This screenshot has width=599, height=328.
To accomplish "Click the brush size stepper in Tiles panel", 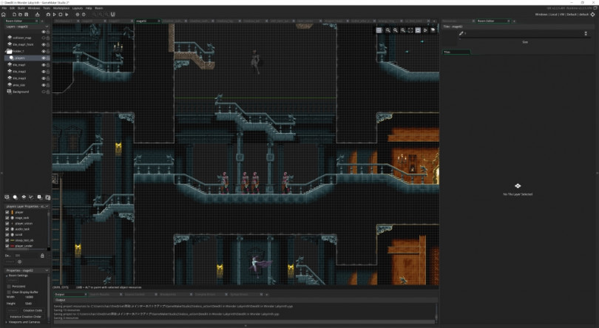I will pyautogui.click(x=586, y=33).
